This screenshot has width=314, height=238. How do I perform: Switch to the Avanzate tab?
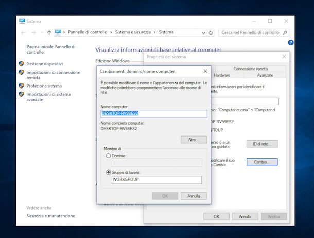(x=265, y=75)
